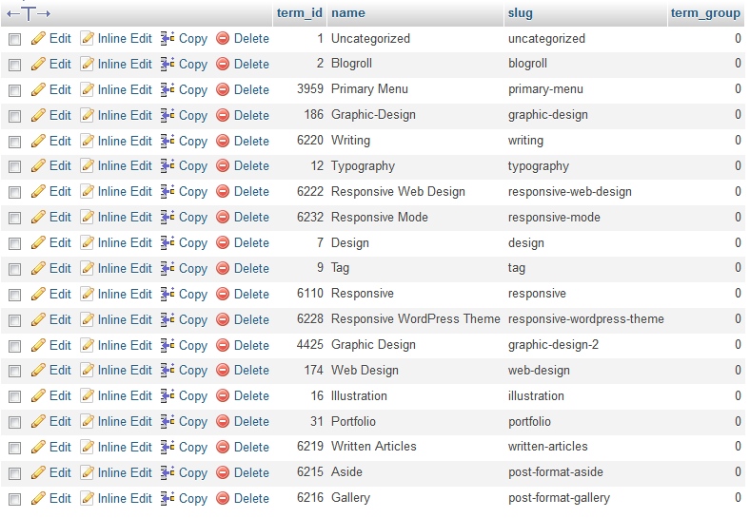Click name cell 'Written Articles'
This screenshot has width=750, height=518.
point(373,447)
